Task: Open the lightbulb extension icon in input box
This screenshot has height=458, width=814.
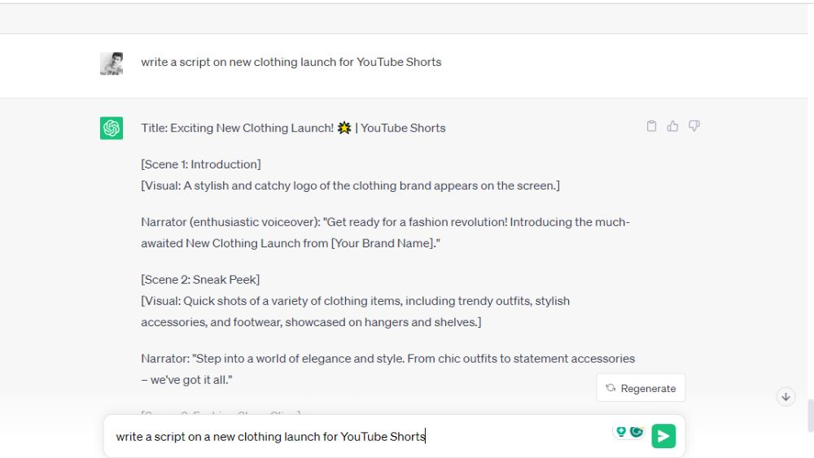Action: pos(621,431)
